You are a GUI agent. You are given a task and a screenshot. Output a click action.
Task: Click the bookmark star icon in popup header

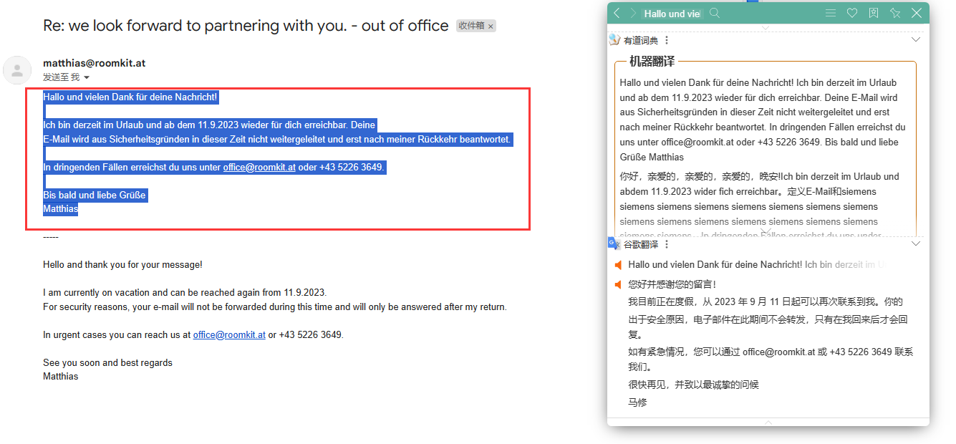click(874, 14)
